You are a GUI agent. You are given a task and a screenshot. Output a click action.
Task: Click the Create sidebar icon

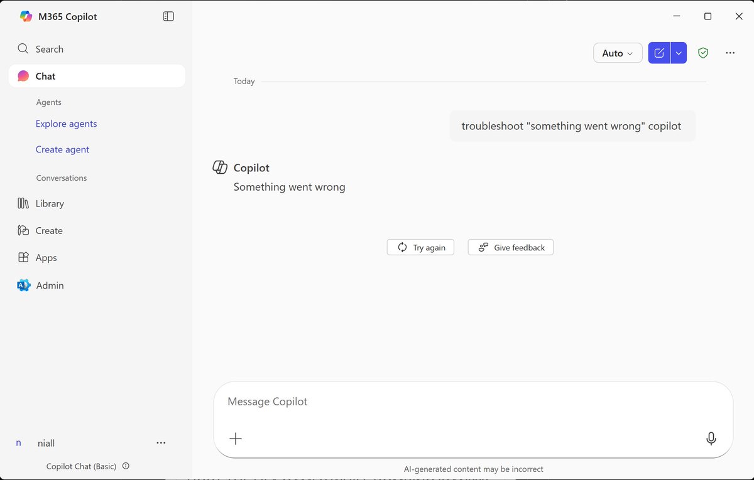pyautogui.click(x=23, y=230)
